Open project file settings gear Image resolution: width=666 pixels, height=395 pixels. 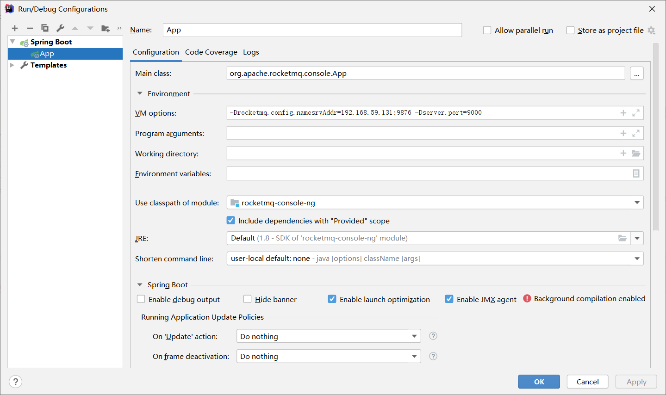[x=652, y=30]
